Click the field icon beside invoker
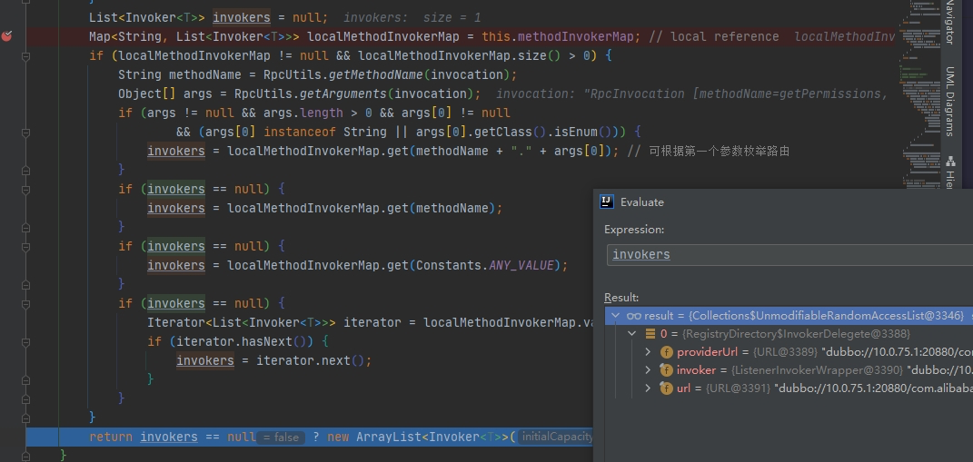Viewport: 973px width, 462px height. coord(667,370)
